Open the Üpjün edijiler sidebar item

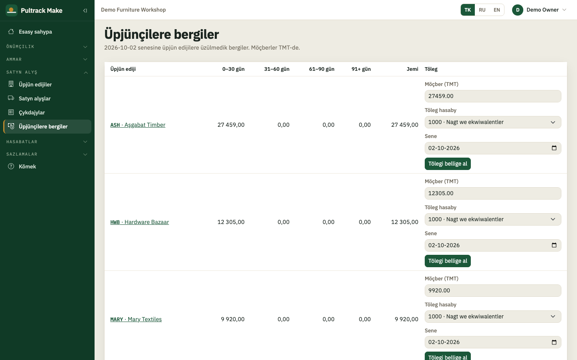click(47, 84)
